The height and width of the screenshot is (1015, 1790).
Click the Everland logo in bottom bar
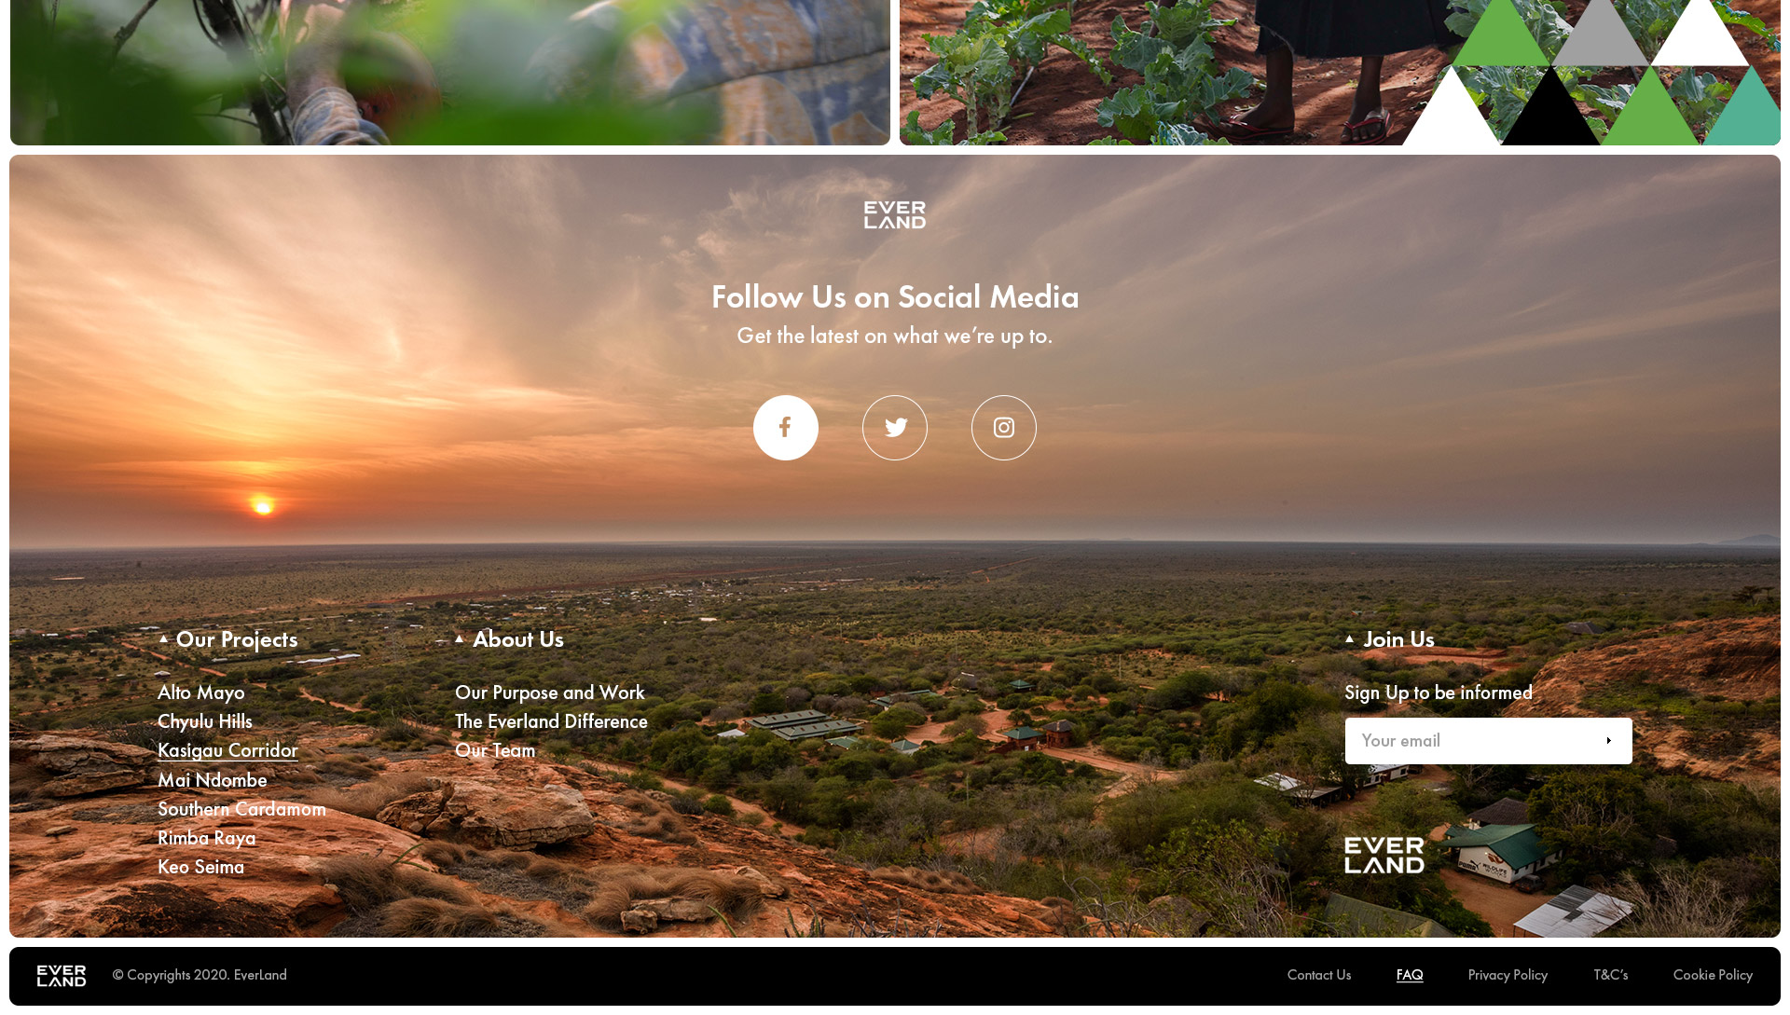pos(62,976)
